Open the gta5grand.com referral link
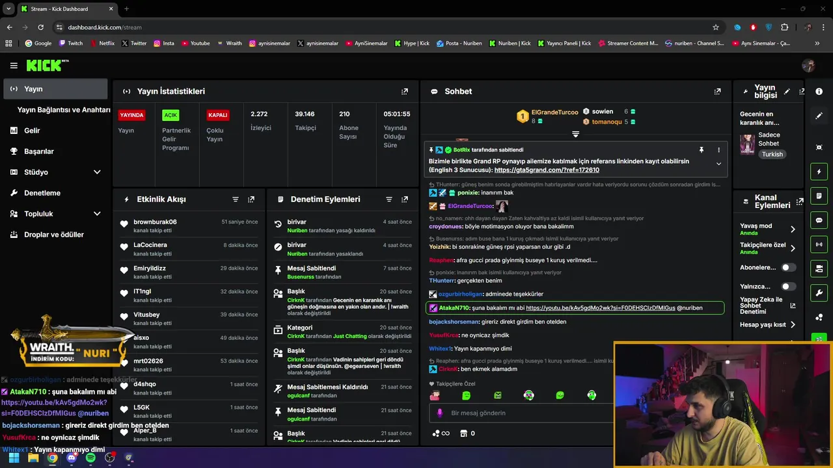 (547, 170)
